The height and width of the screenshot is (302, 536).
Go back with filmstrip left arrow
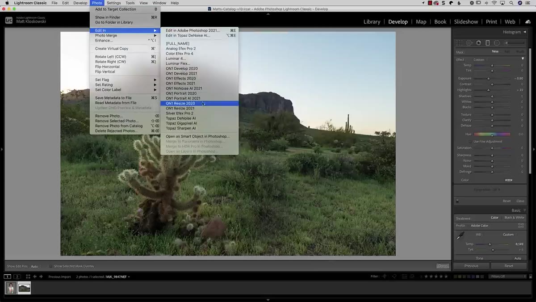(x=35, y=277)
